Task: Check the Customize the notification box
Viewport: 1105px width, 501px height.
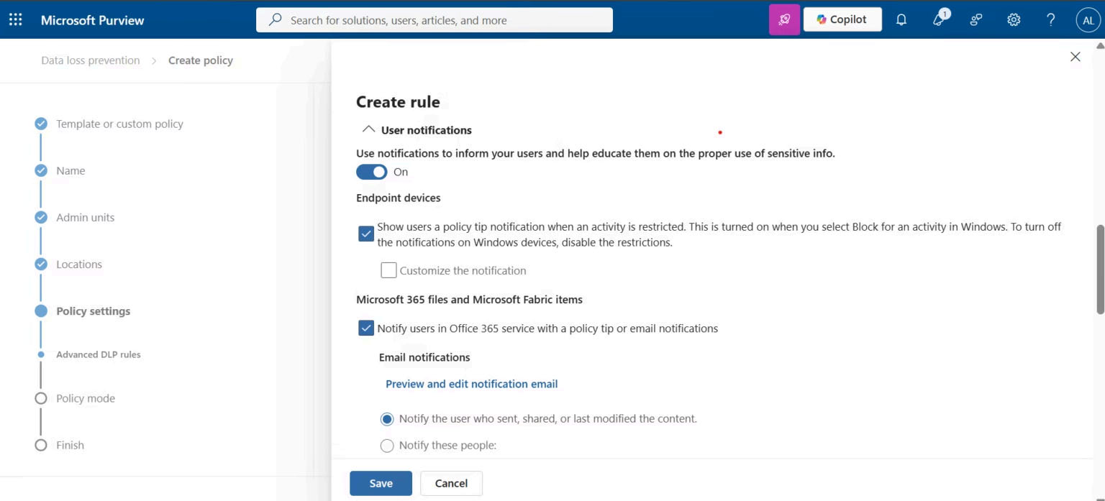Action: pos(388,270)
